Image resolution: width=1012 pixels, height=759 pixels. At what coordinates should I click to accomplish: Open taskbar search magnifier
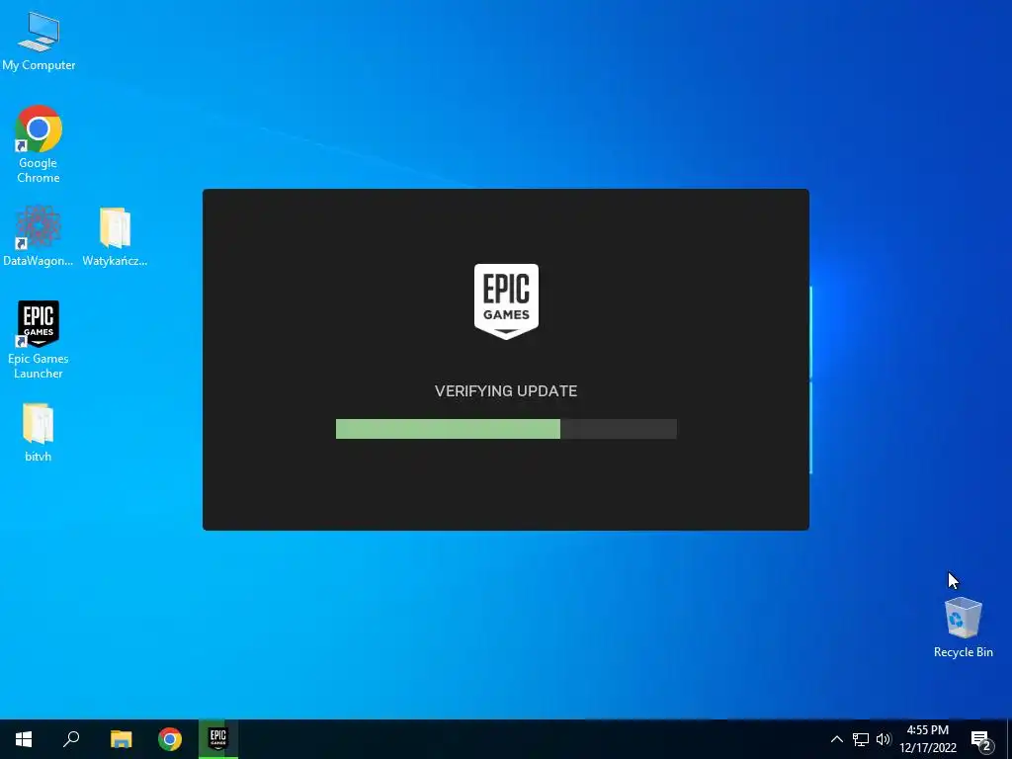pyautogui.click(x=71, y=739)
